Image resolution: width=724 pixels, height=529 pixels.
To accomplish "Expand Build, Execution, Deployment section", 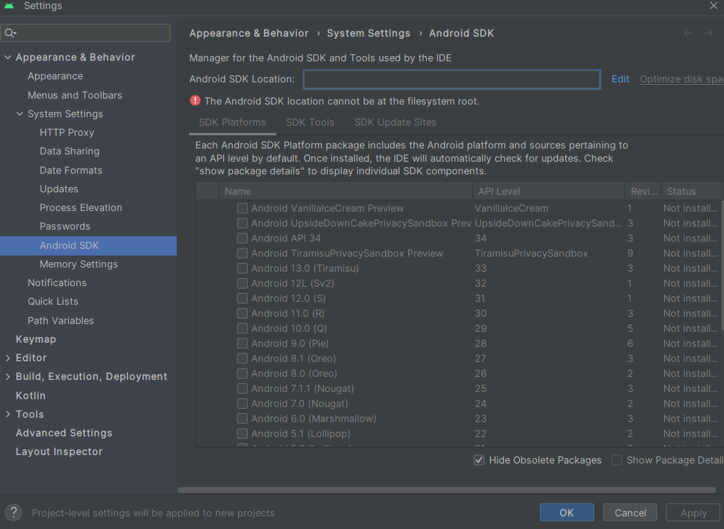I will (x=8, y=376).
